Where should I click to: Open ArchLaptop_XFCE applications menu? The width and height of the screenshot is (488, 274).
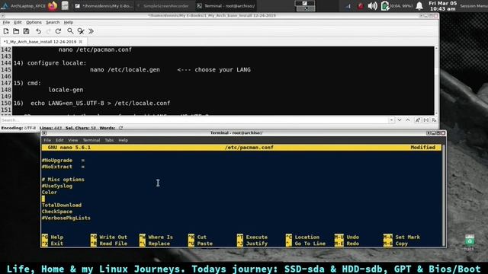(24, 5)
